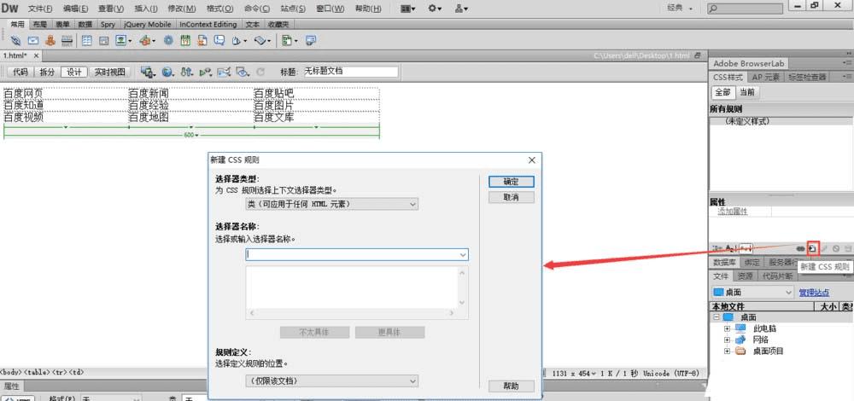Open the selector name combo box arrow
The image size is (854, 401).
(463, 254)
